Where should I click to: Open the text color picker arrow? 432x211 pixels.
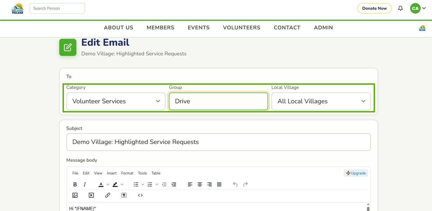108,184
